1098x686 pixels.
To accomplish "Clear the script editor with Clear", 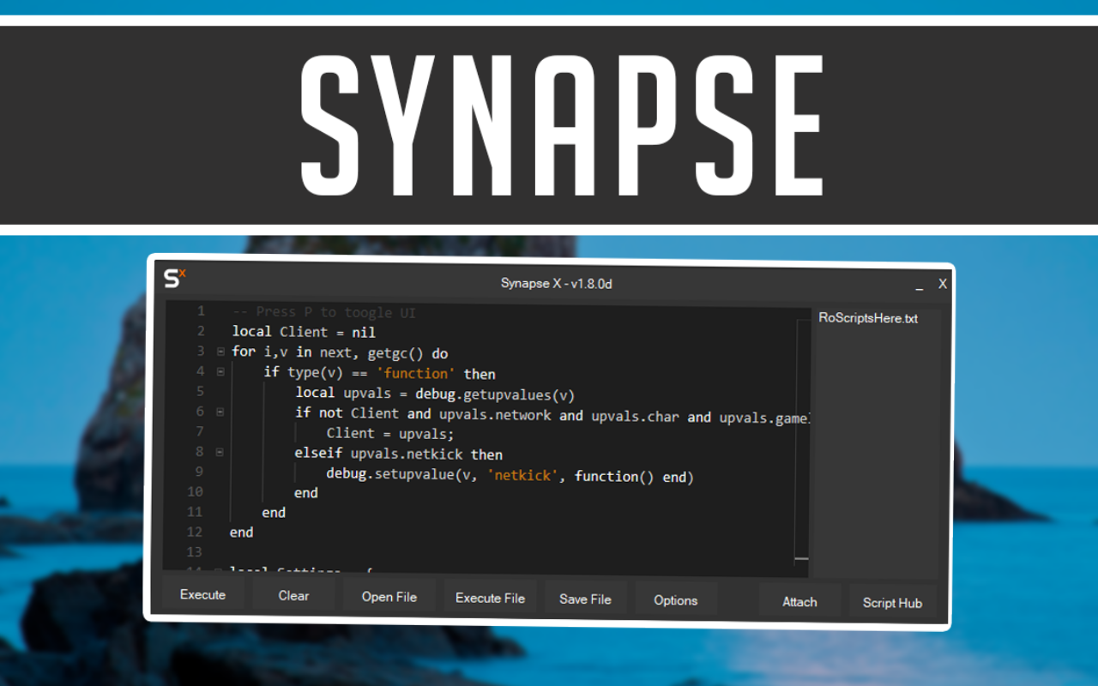I will click(293, 595).
